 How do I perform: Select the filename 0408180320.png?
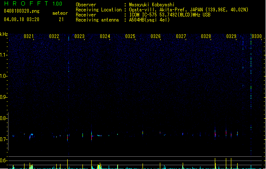(22, 11)
